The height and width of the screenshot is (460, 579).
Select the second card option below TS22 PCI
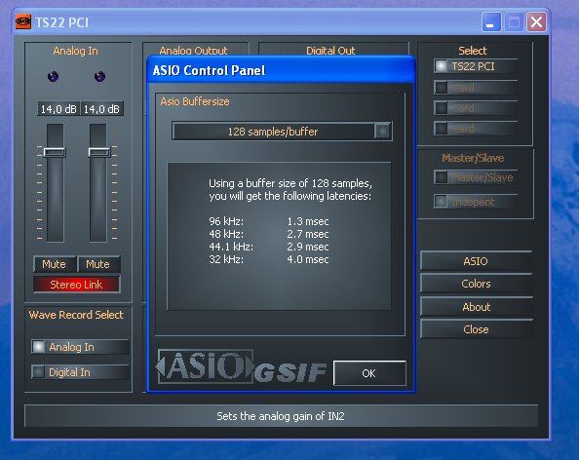click(476, 88)
